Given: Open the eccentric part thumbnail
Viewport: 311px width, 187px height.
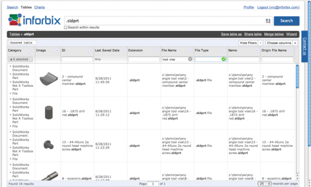Looking at the screenshot, I should tap(49, 176).
